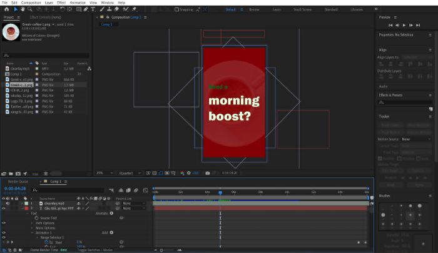Select the Rotation tool
Viewport: 438px width, 253px height.
(x=63, y=9)
